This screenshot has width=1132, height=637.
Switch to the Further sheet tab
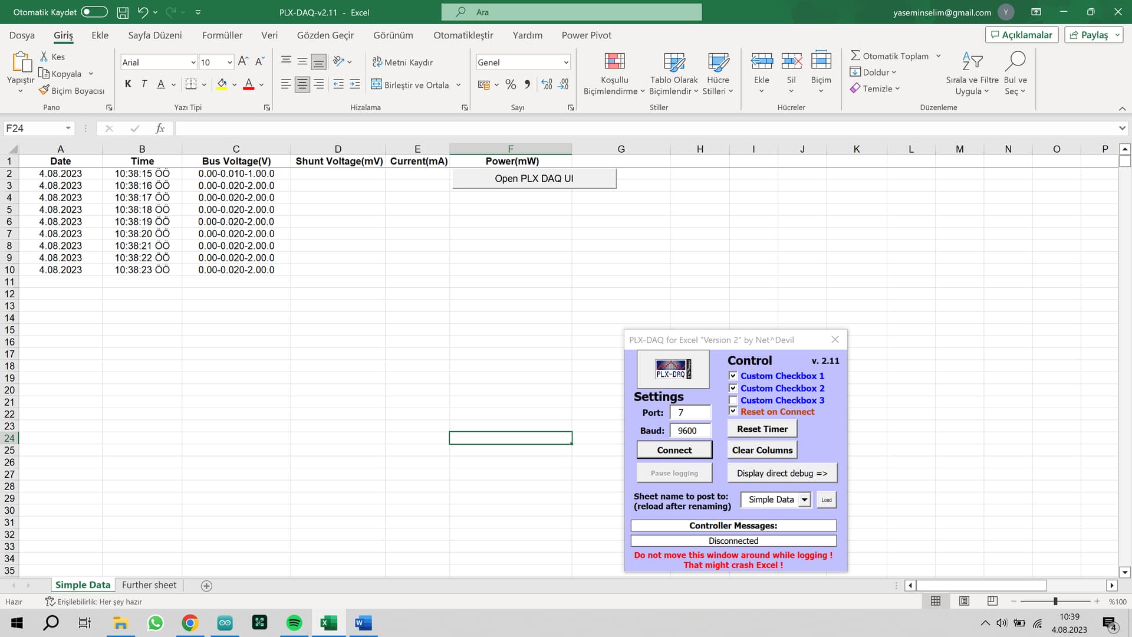(149, 585)
